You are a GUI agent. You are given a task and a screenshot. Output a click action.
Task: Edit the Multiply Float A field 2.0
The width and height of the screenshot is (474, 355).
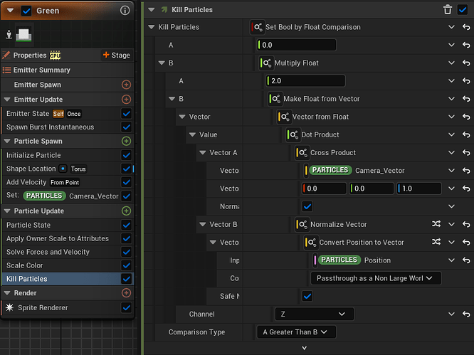click(305, 80)
